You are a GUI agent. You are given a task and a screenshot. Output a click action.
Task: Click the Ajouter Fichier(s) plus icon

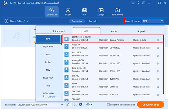(6, 21)
